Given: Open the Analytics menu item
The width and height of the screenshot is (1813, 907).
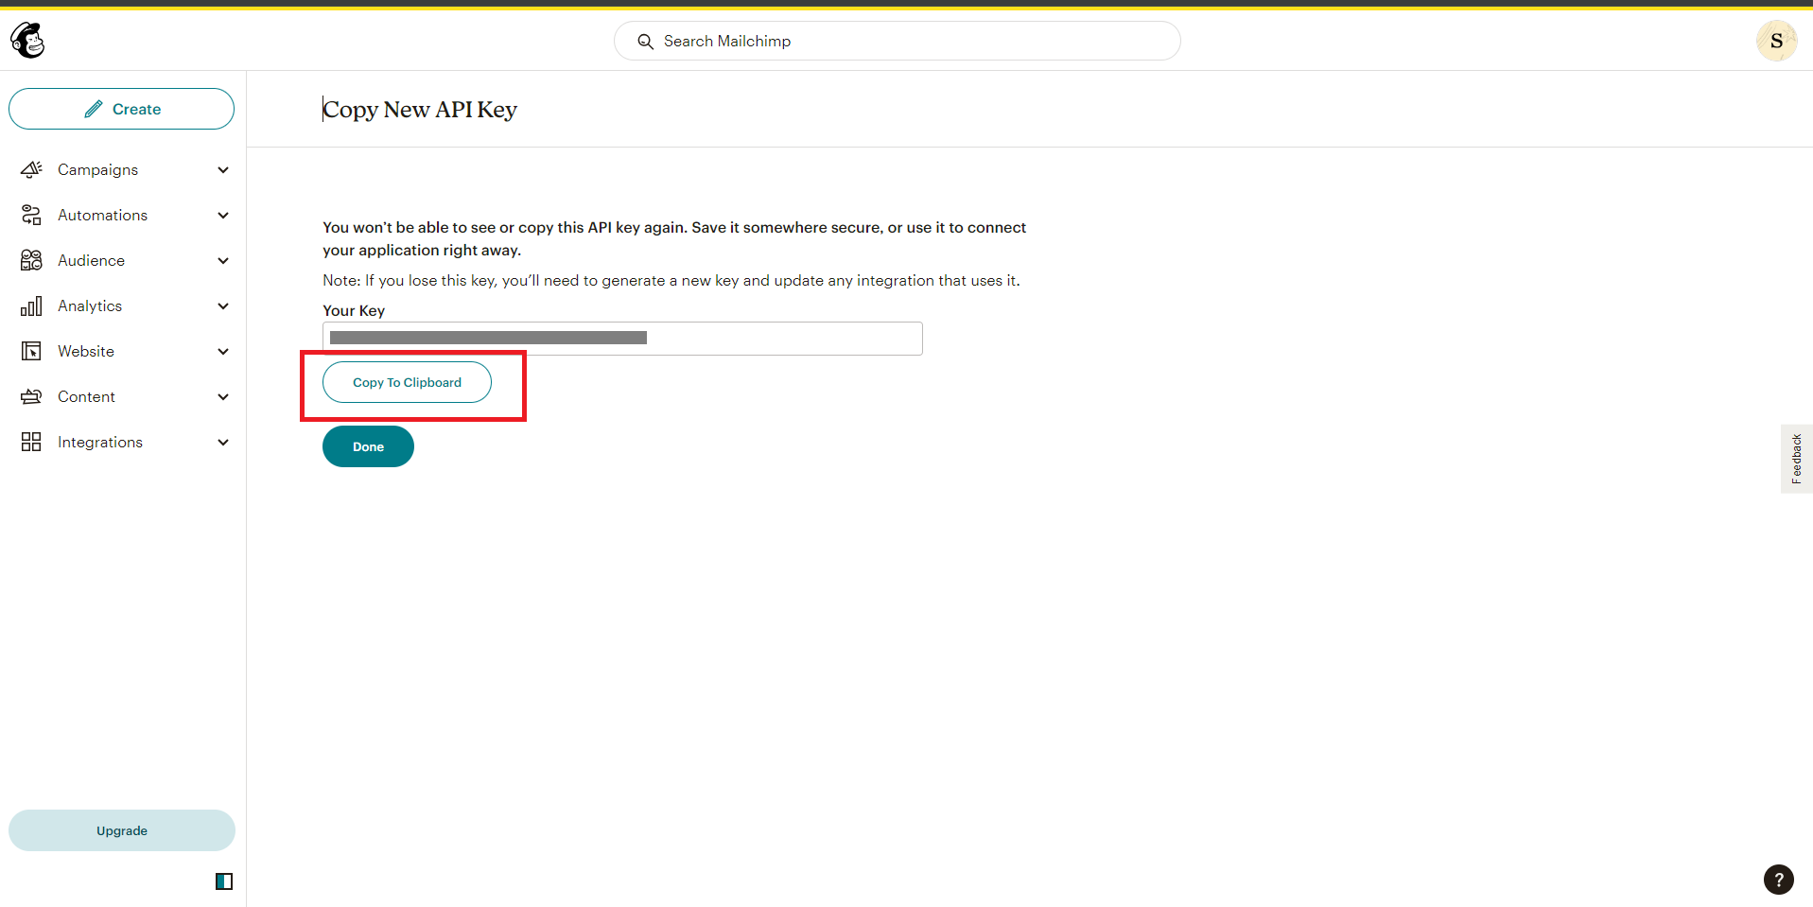Looking at the screenshot, I should pyautogui.click(x=90, y=305).
